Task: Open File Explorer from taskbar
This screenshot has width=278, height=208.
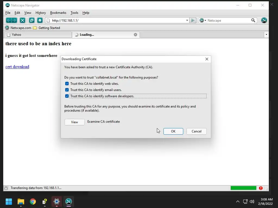Action: tap(21, 201)
